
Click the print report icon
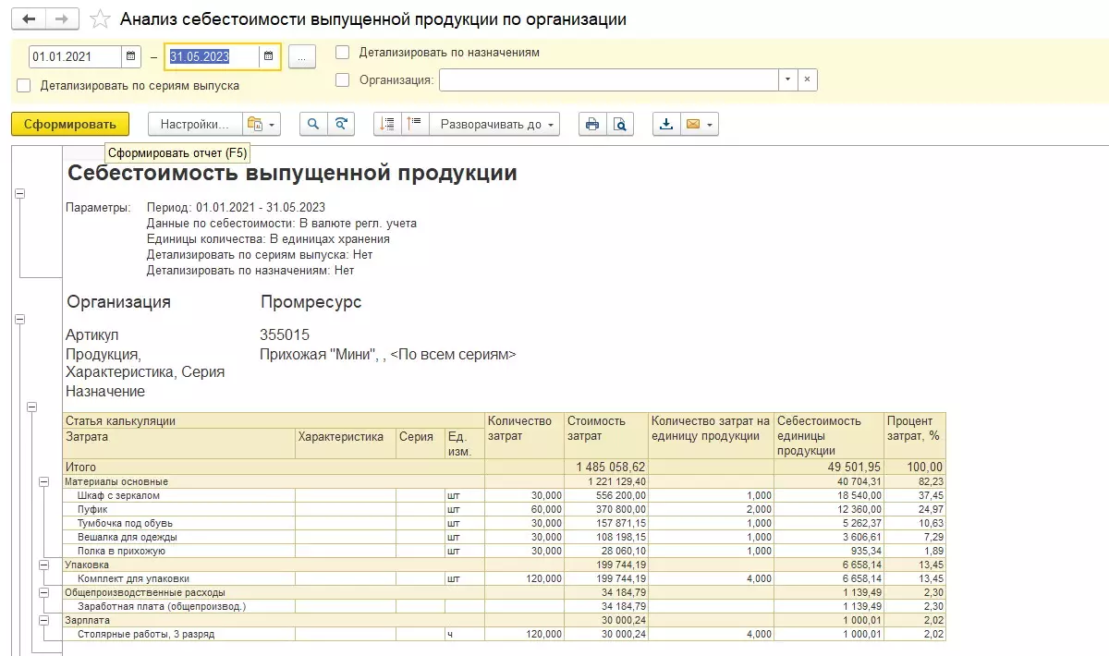(592, 125)
